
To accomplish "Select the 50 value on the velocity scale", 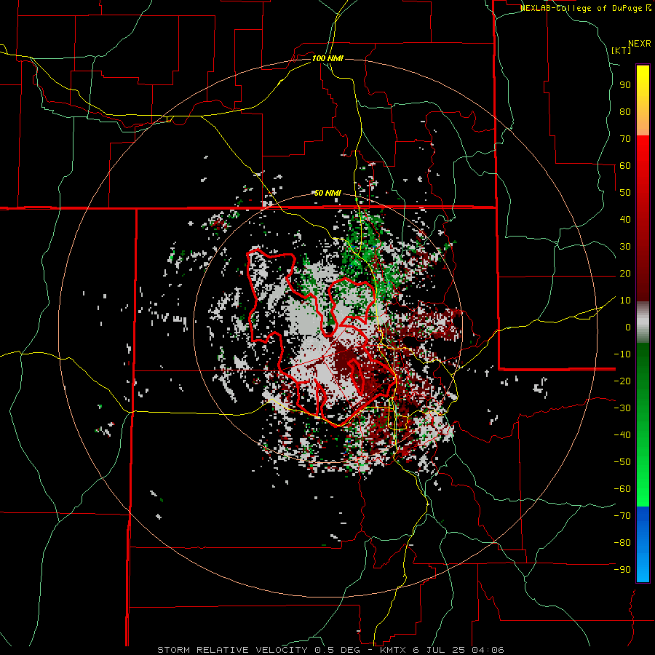I will click(625, 193).
